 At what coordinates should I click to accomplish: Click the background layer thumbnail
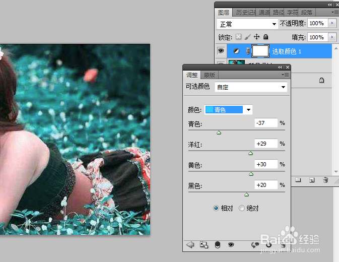237,62
